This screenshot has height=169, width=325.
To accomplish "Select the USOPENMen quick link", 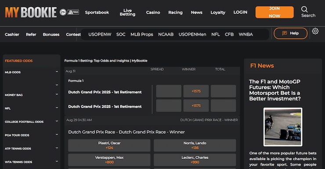I will tap(192, 34).
